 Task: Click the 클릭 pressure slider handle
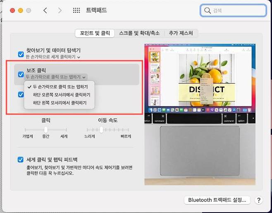click(45, 129)
